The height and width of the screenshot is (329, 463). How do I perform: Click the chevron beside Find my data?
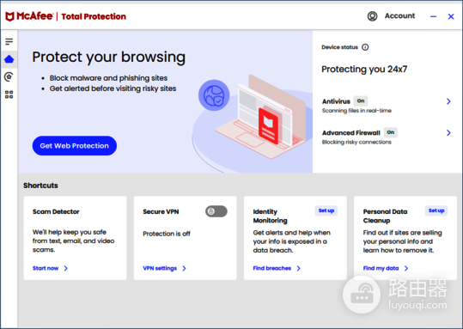(406, 268)
